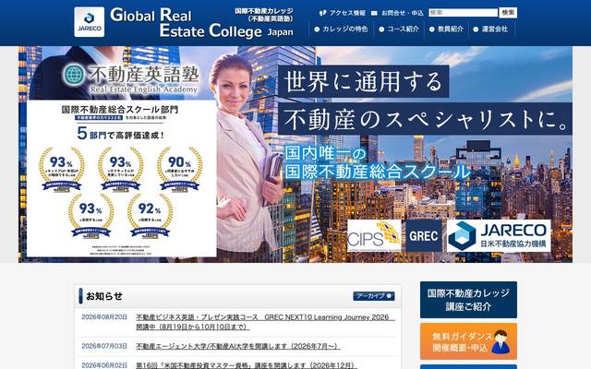Open 運営会社 menu item

click(491, 29)
